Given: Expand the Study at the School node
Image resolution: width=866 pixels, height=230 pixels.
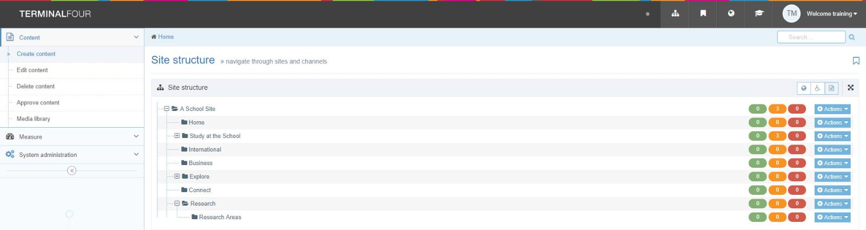Looking at the screenshot, I should [x=177, y=136].
